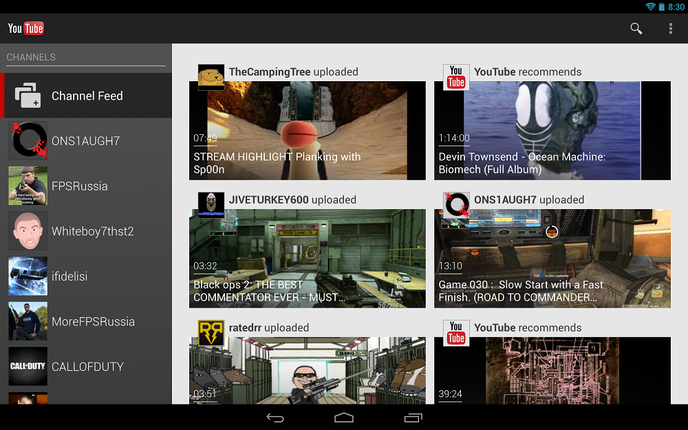Screen dimensions: 688x430
Task: Play STREAM HIGHLIGHT Planking with Sp00n video
Action: (x=308, y=131)
